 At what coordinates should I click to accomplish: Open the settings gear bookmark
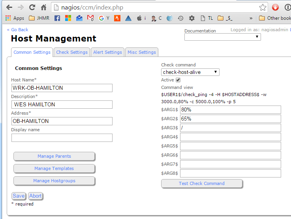pos(192,18)
